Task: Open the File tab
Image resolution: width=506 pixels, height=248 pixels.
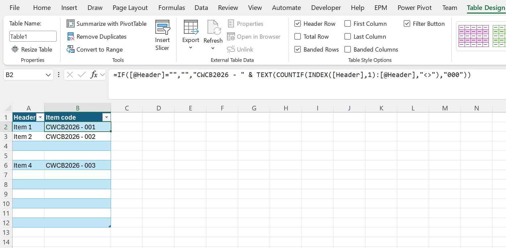Action: [x=15, y=8]
